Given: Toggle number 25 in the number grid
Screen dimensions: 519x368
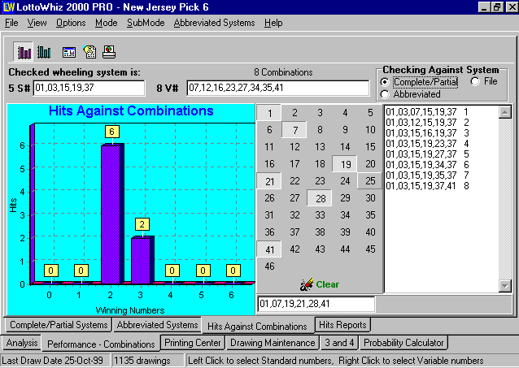Looking at the screenshot, I should pyautogui.click(x=370, y=181).
